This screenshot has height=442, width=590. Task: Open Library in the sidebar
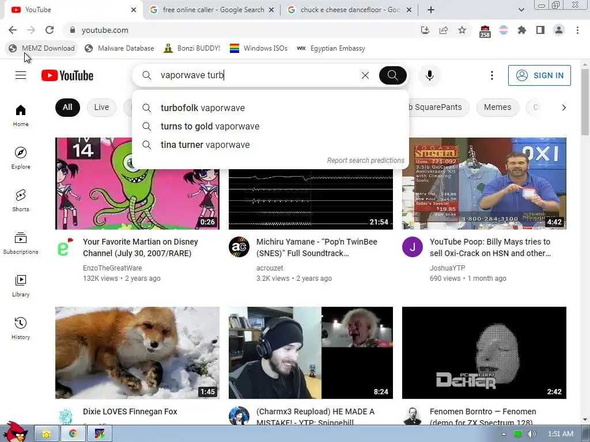point(21,286)
